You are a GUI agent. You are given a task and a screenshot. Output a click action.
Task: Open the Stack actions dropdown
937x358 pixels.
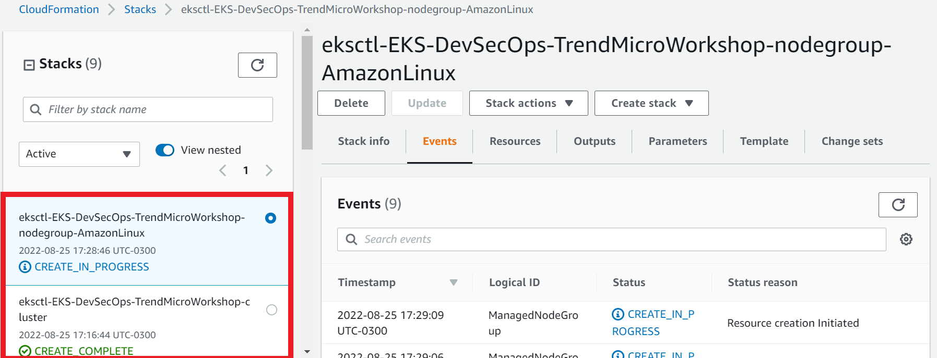[x=529, y=103]
